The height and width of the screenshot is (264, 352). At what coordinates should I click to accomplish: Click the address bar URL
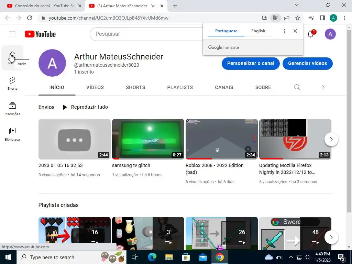[x=108, y=18]
